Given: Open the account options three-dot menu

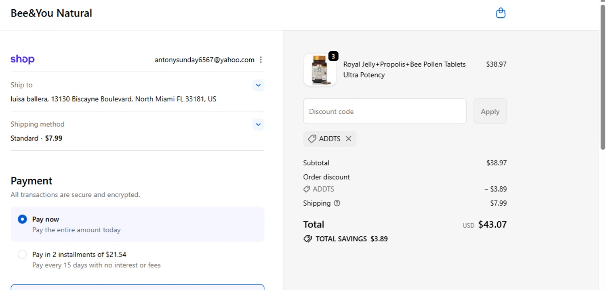Looking at the screenshot, I should coord(261,60).
